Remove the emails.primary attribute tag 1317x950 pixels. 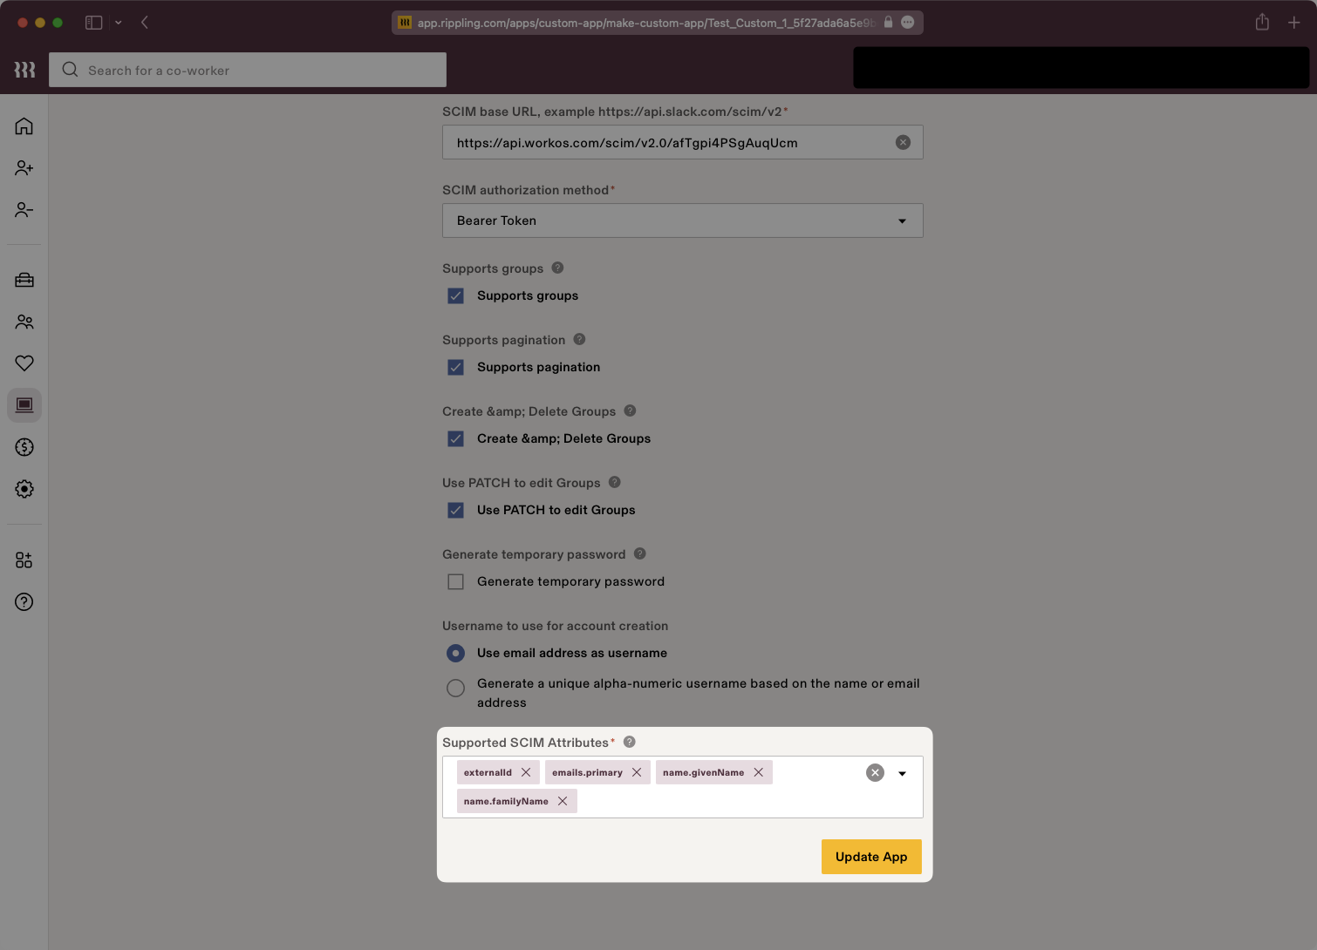[637, 773]
